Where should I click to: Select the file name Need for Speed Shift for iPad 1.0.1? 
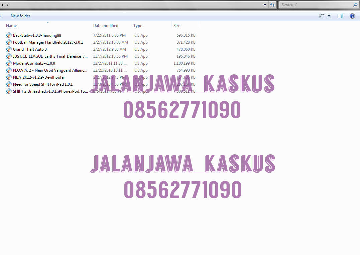tap(43, 84)
